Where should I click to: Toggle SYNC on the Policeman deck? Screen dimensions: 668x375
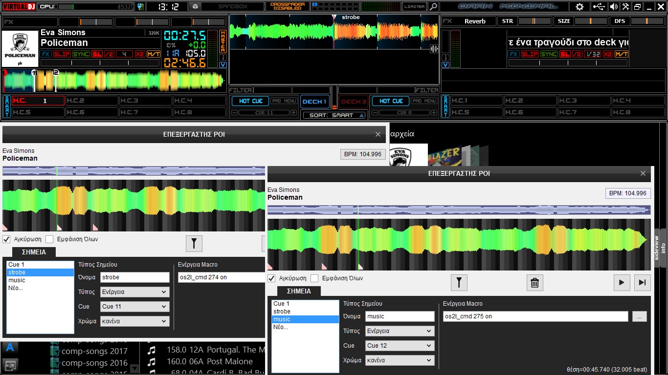(x=81, y=54)
